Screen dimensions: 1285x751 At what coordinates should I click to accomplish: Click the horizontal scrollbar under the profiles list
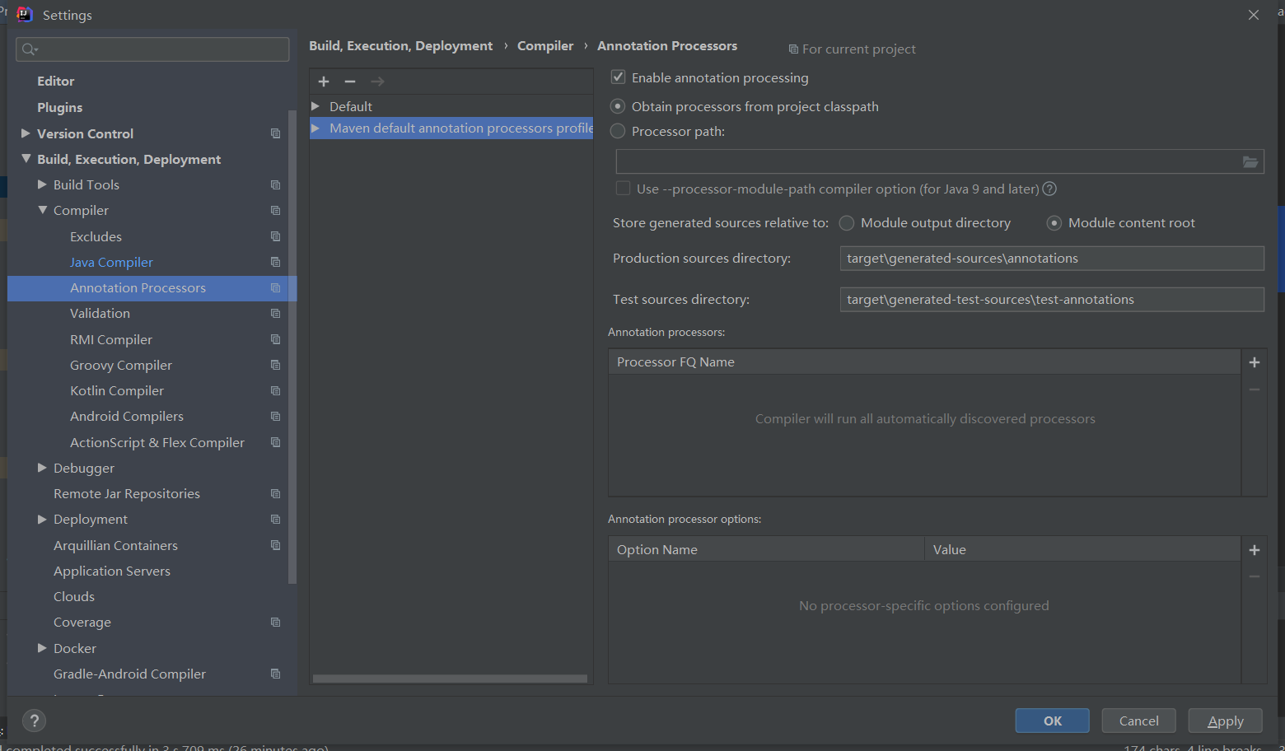(450, 679)
